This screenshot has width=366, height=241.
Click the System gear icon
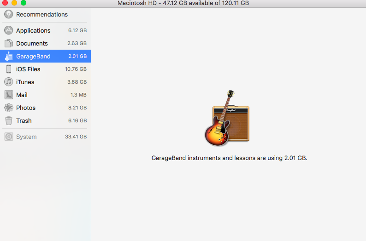(9, 137)
